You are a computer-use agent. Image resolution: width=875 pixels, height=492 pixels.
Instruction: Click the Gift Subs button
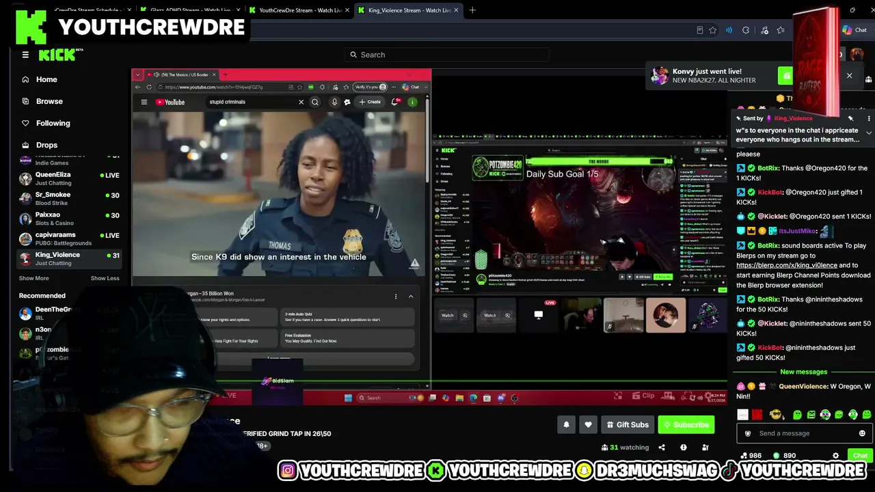point(628,425)
